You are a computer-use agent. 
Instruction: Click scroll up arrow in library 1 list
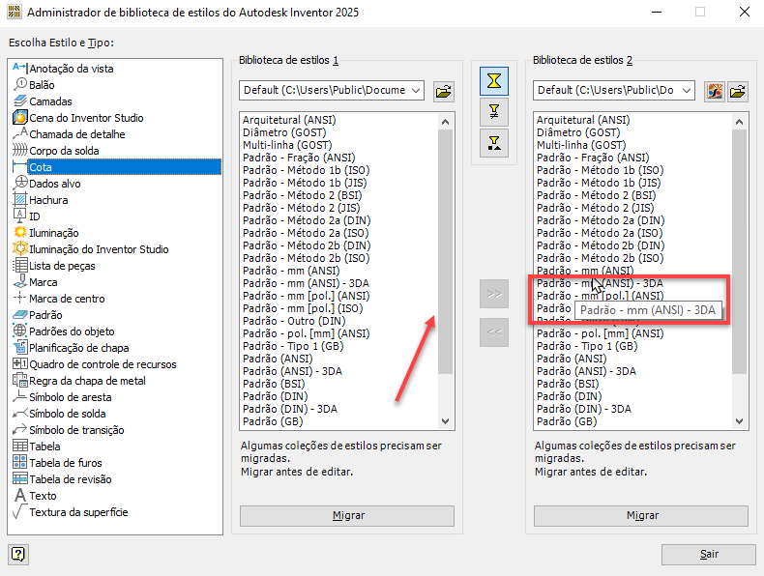445,122
